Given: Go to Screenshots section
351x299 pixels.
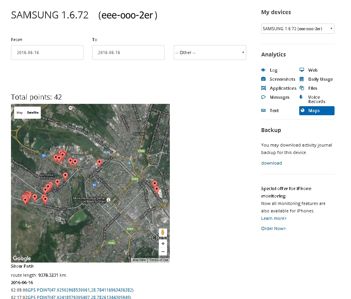Looking at the screenshot, I should [282, 79].
